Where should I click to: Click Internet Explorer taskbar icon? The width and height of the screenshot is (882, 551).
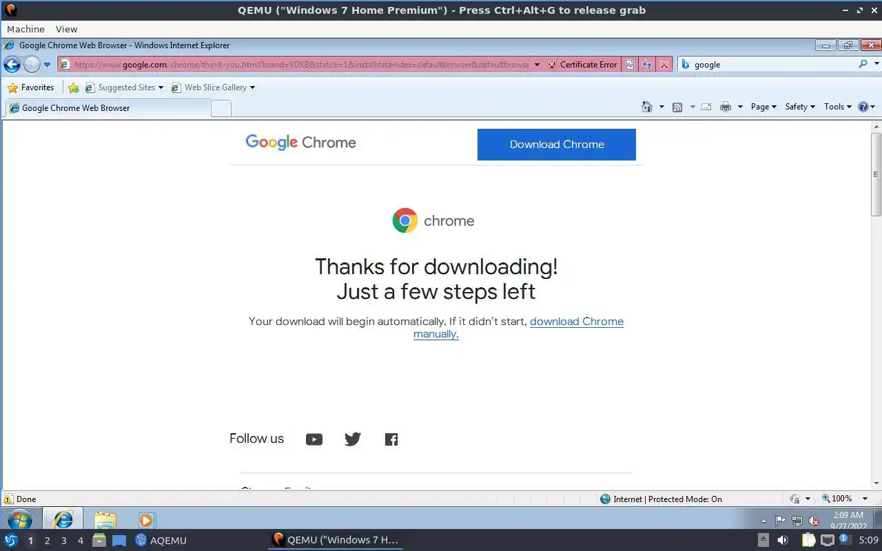(63, 519)
